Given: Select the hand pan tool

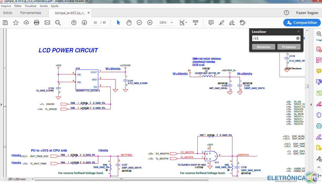Looking at the screenshot, I should coord(129,23).
